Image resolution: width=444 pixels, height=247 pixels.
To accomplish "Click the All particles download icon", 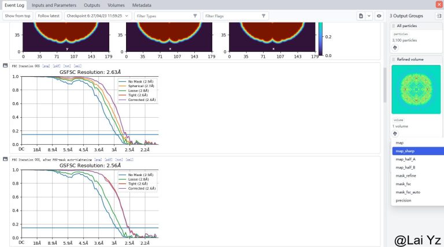I will pyautogui.click(x=395, y=48).
